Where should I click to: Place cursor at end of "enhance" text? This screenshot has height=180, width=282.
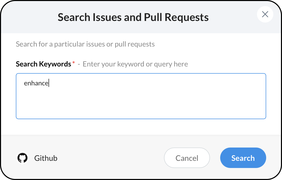49,83
